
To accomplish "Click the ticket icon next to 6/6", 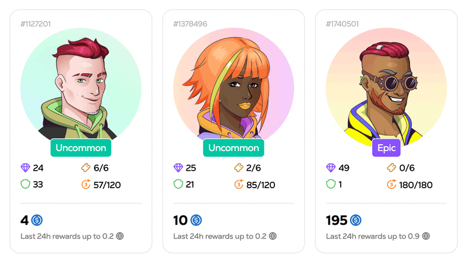I will 86,168.
